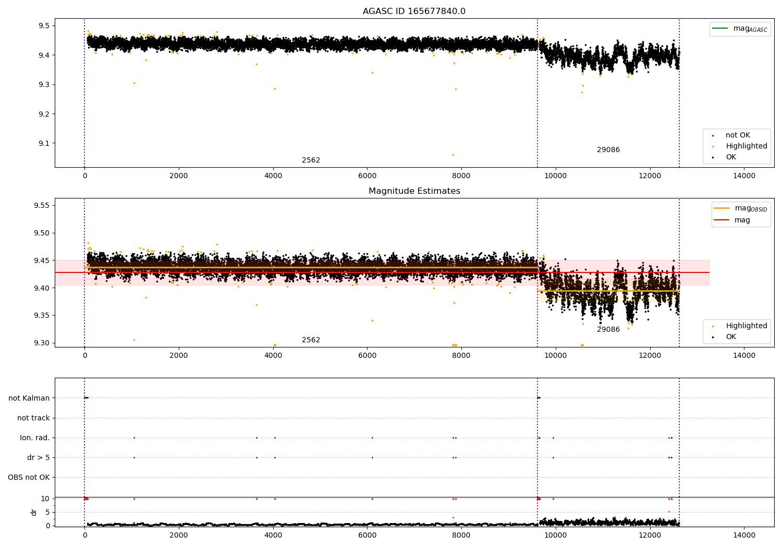Screen dimensions: 782x547
Task: Click y-axis tick "9.30" on Magnitude Estimates plot
Action: [x=42, y=343]
